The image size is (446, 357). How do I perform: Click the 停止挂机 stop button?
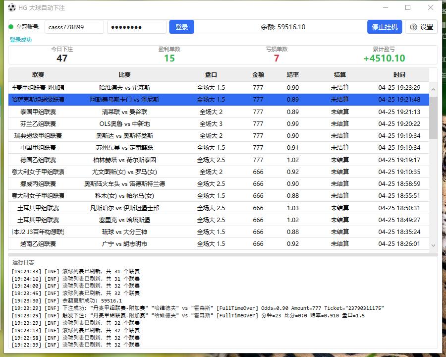[x=385, y=27]
